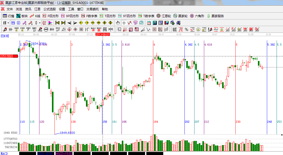Click the red 2013-08-01 date marker
The image size is (283, 155).
pyautogui.click(x=102, y=34)
